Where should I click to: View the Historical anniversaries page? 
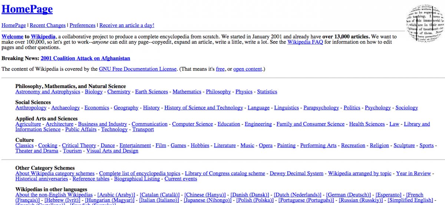(42, 179)
